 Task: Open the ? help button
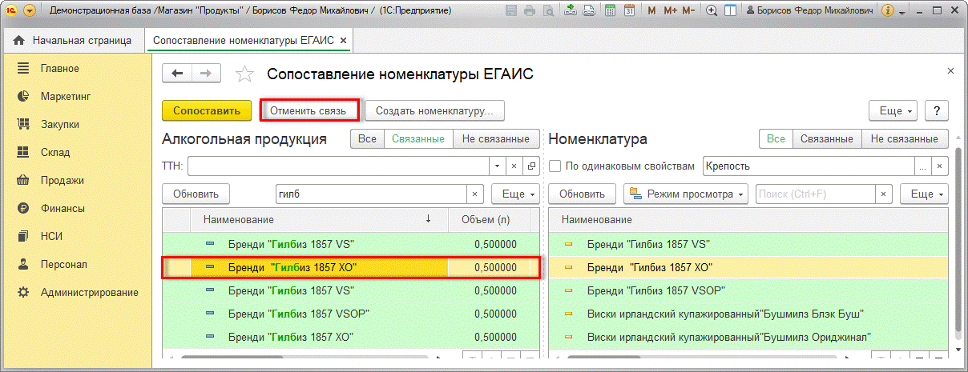pyautogui.click(x=937, y=110)
